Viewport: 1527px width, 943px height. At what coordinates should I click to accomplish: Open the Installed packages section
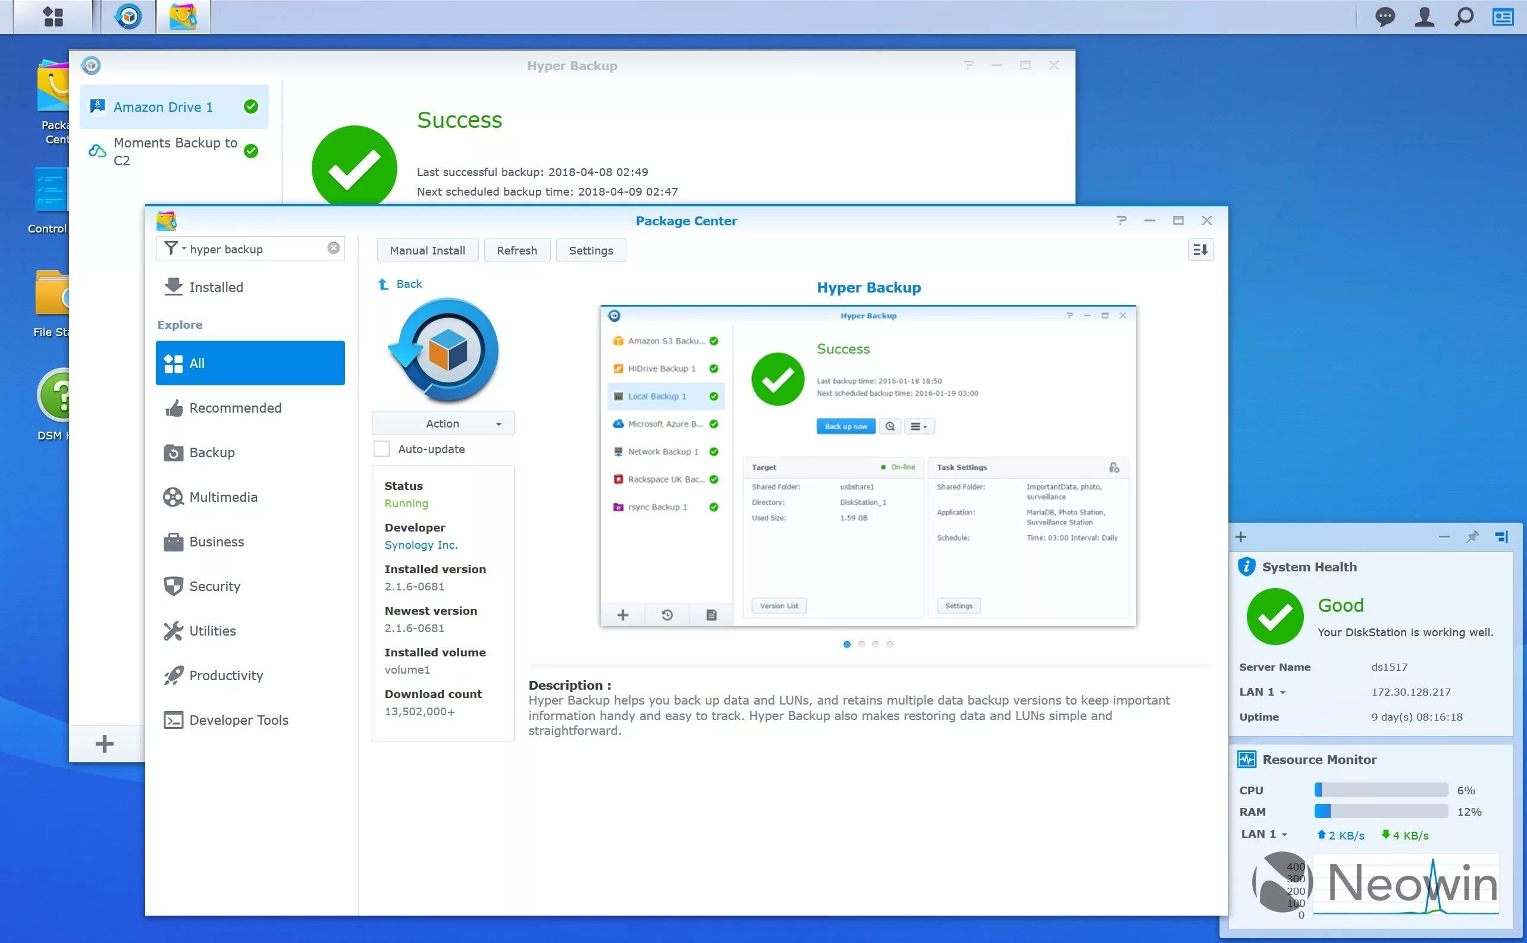click(216, 287)
